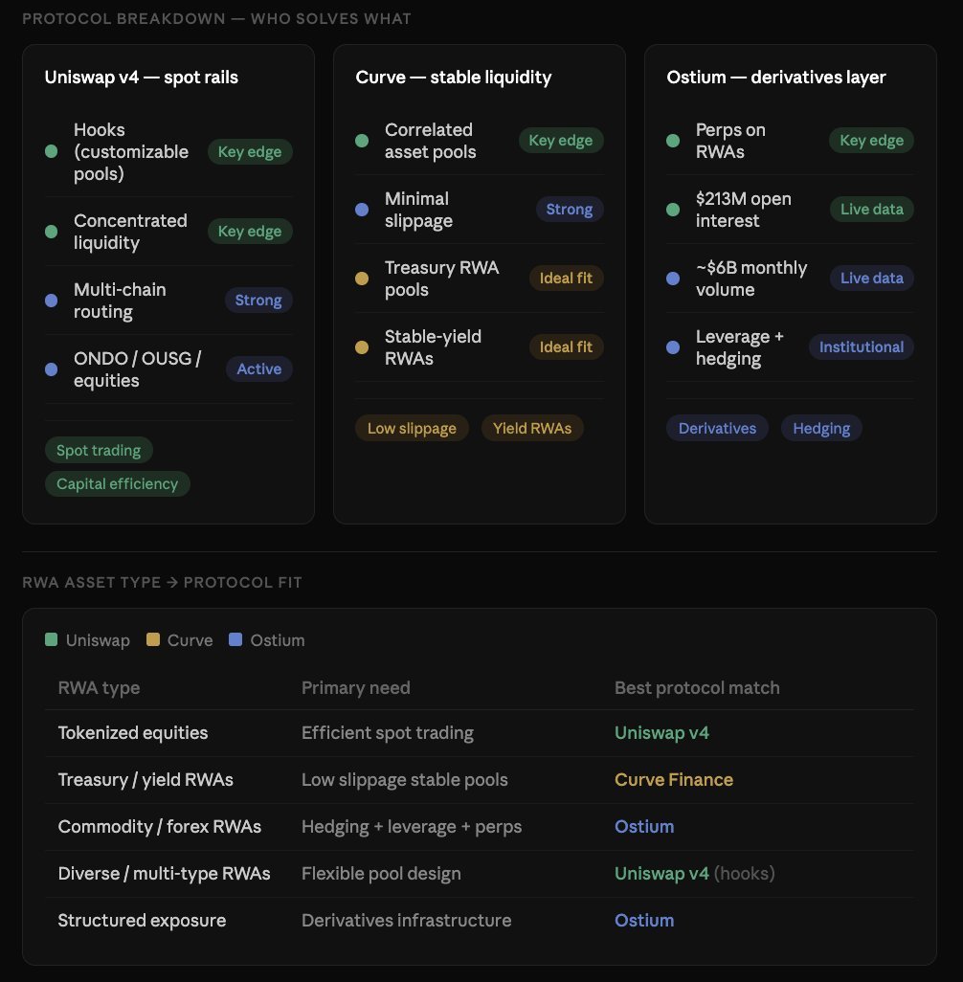Click the Low slippage tag
963x982 pixels.
pyautogui.click(x=412, y=428)
